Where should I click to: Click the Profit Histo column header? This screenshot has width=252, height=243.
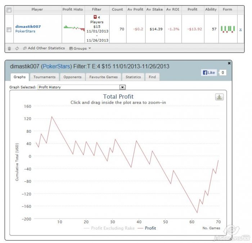(x=73, y=9)
